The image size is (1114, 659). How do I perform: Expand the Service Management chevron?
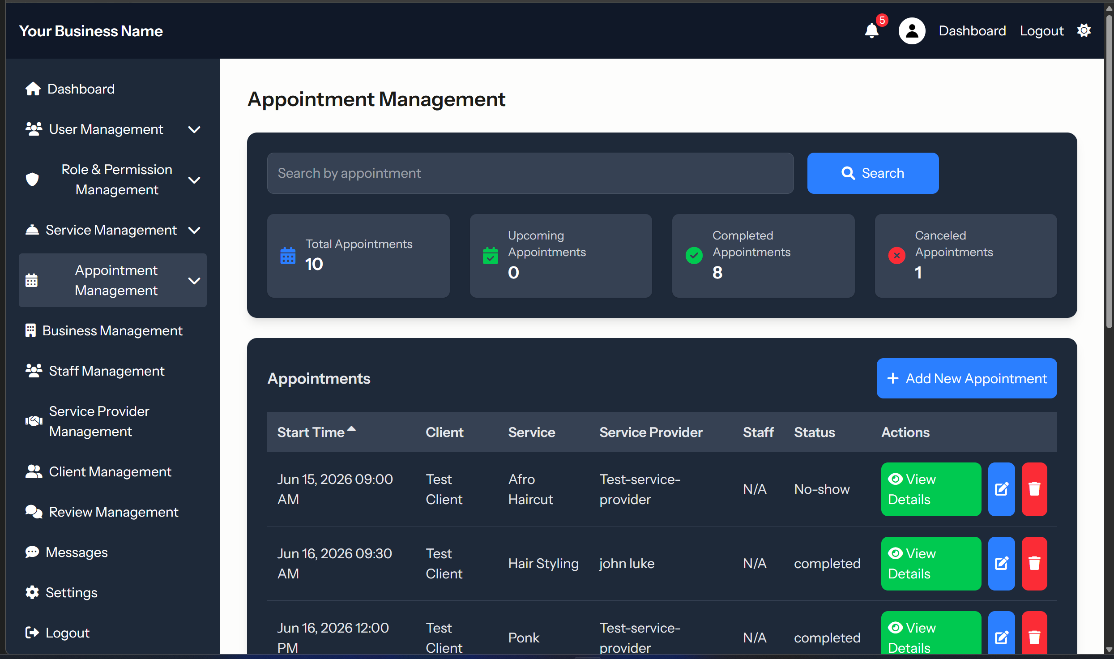point(194,230)
